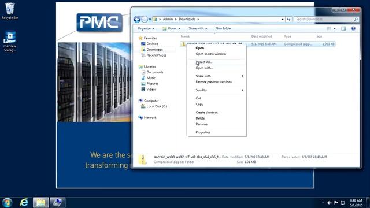
Task: Sort by Date modified column header
Action: point(261,36)
